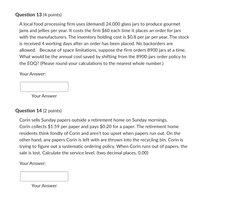The height and width of the screenshot is (197, 229).
Task: Click the Your Answer label below the first box
Action: click(x=44, y=96)
